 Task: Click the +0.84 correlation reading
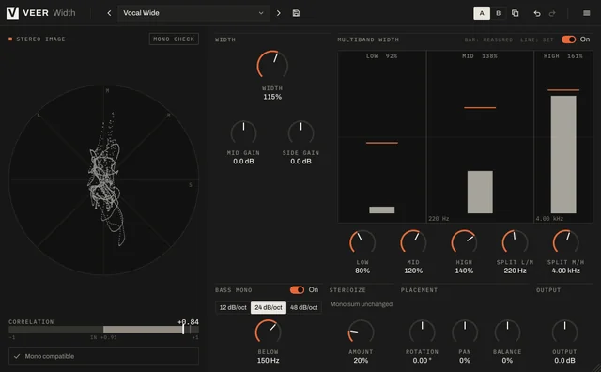coord(188,322)
